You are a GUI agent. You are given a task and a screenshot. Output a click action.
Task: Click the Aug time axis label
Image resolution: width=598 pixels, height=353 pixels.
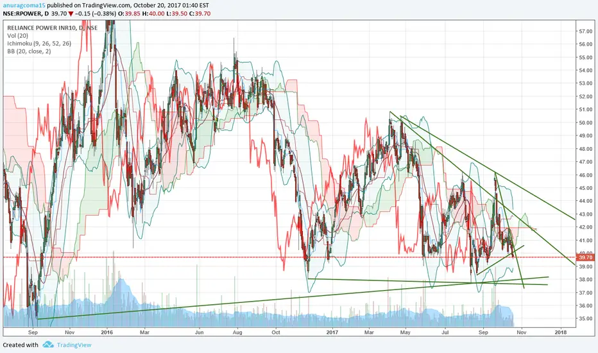237,332
